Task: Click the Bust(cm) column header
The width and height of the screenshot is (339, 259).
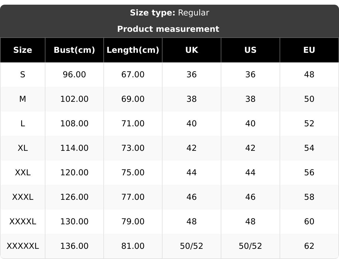Action: click(x=74, y=50)
